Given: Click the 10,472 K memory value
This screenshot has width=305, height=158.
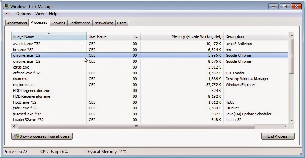Looking at the screenshot, I should (x=213, y=44).
